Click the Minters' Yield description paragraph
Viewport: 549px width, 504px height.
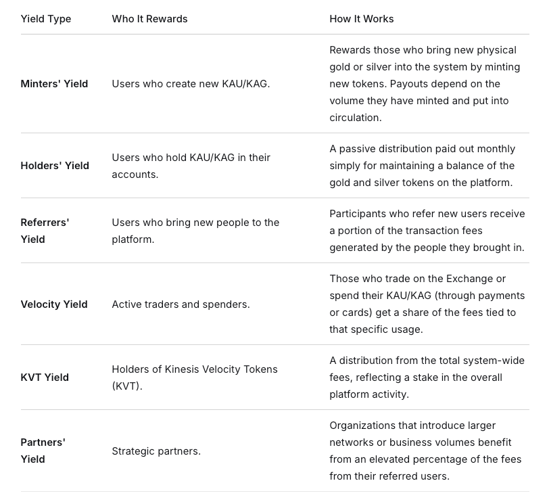pyautogui.click(x=425, y=84)
